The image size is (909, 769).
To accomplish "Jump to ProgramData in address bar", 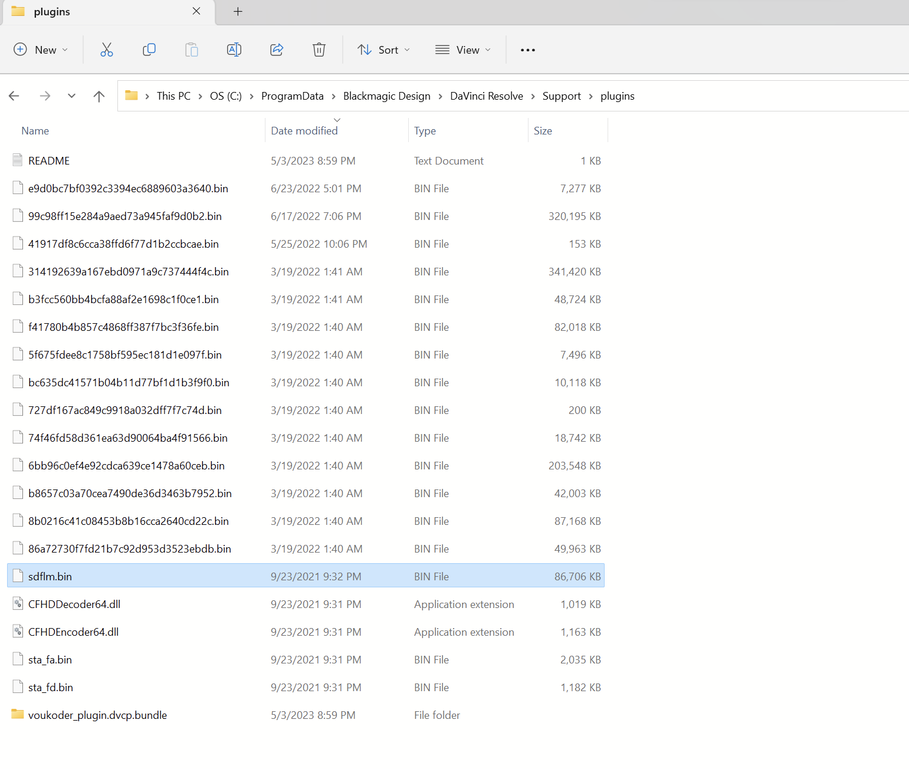I will [292, 96].
